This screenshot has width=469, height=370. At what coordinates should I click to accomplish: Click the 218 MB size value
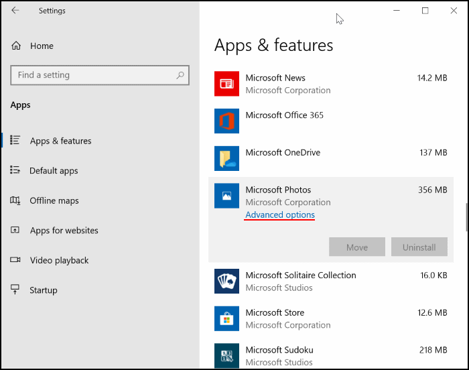(433, 350)
